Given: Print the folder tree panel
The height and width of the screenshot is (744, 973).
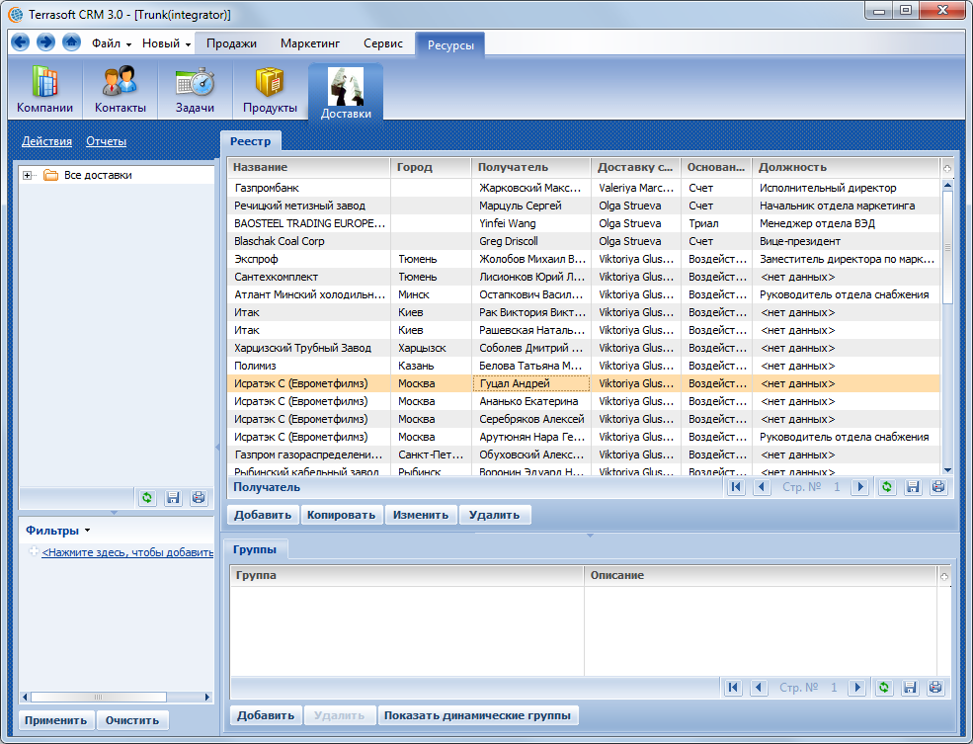Looking at the screenshot, I should [199, 498].
